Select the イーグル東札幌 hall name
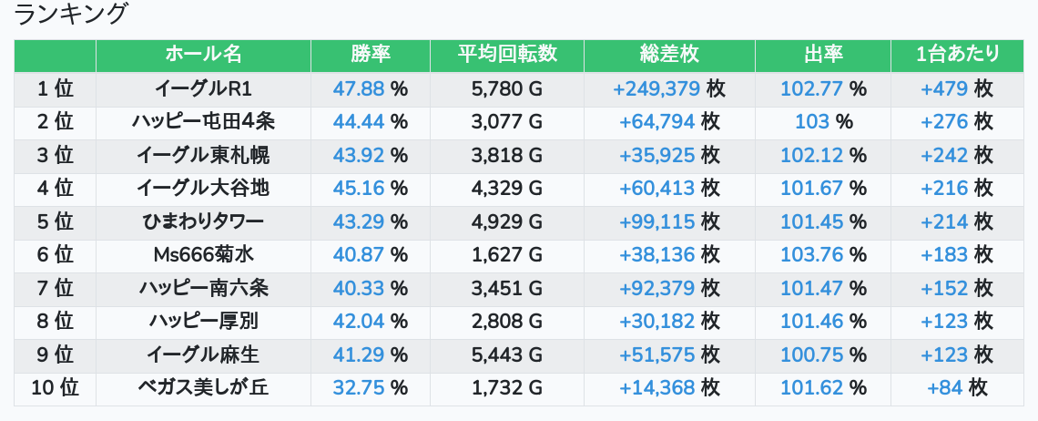 click(203, 156)
